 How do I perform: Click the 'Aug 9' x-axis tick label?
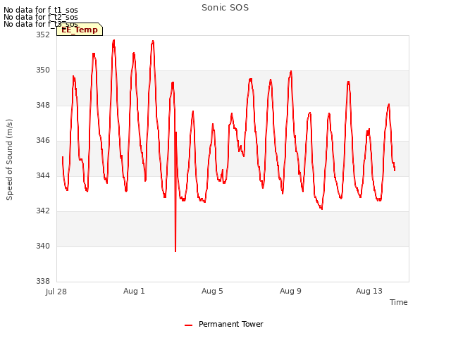pyautogui.click(x=290, y=291)
